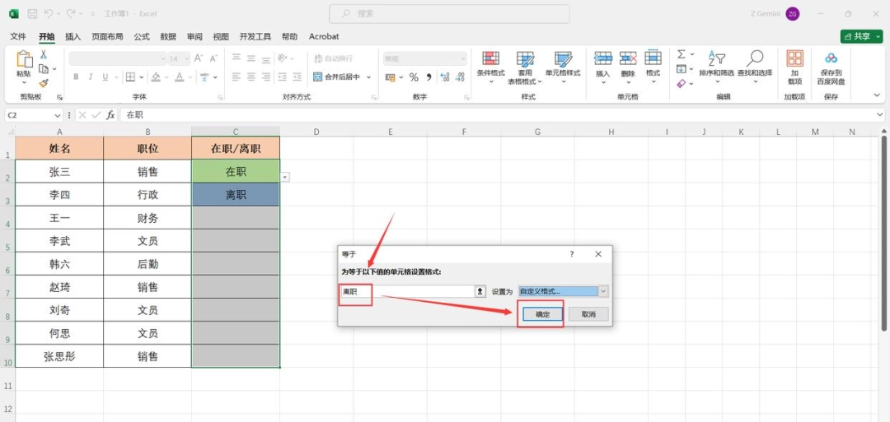Align cell content to vertical middle
The width and height of the screenshot is (890, 422).
(x=251, y=58)
